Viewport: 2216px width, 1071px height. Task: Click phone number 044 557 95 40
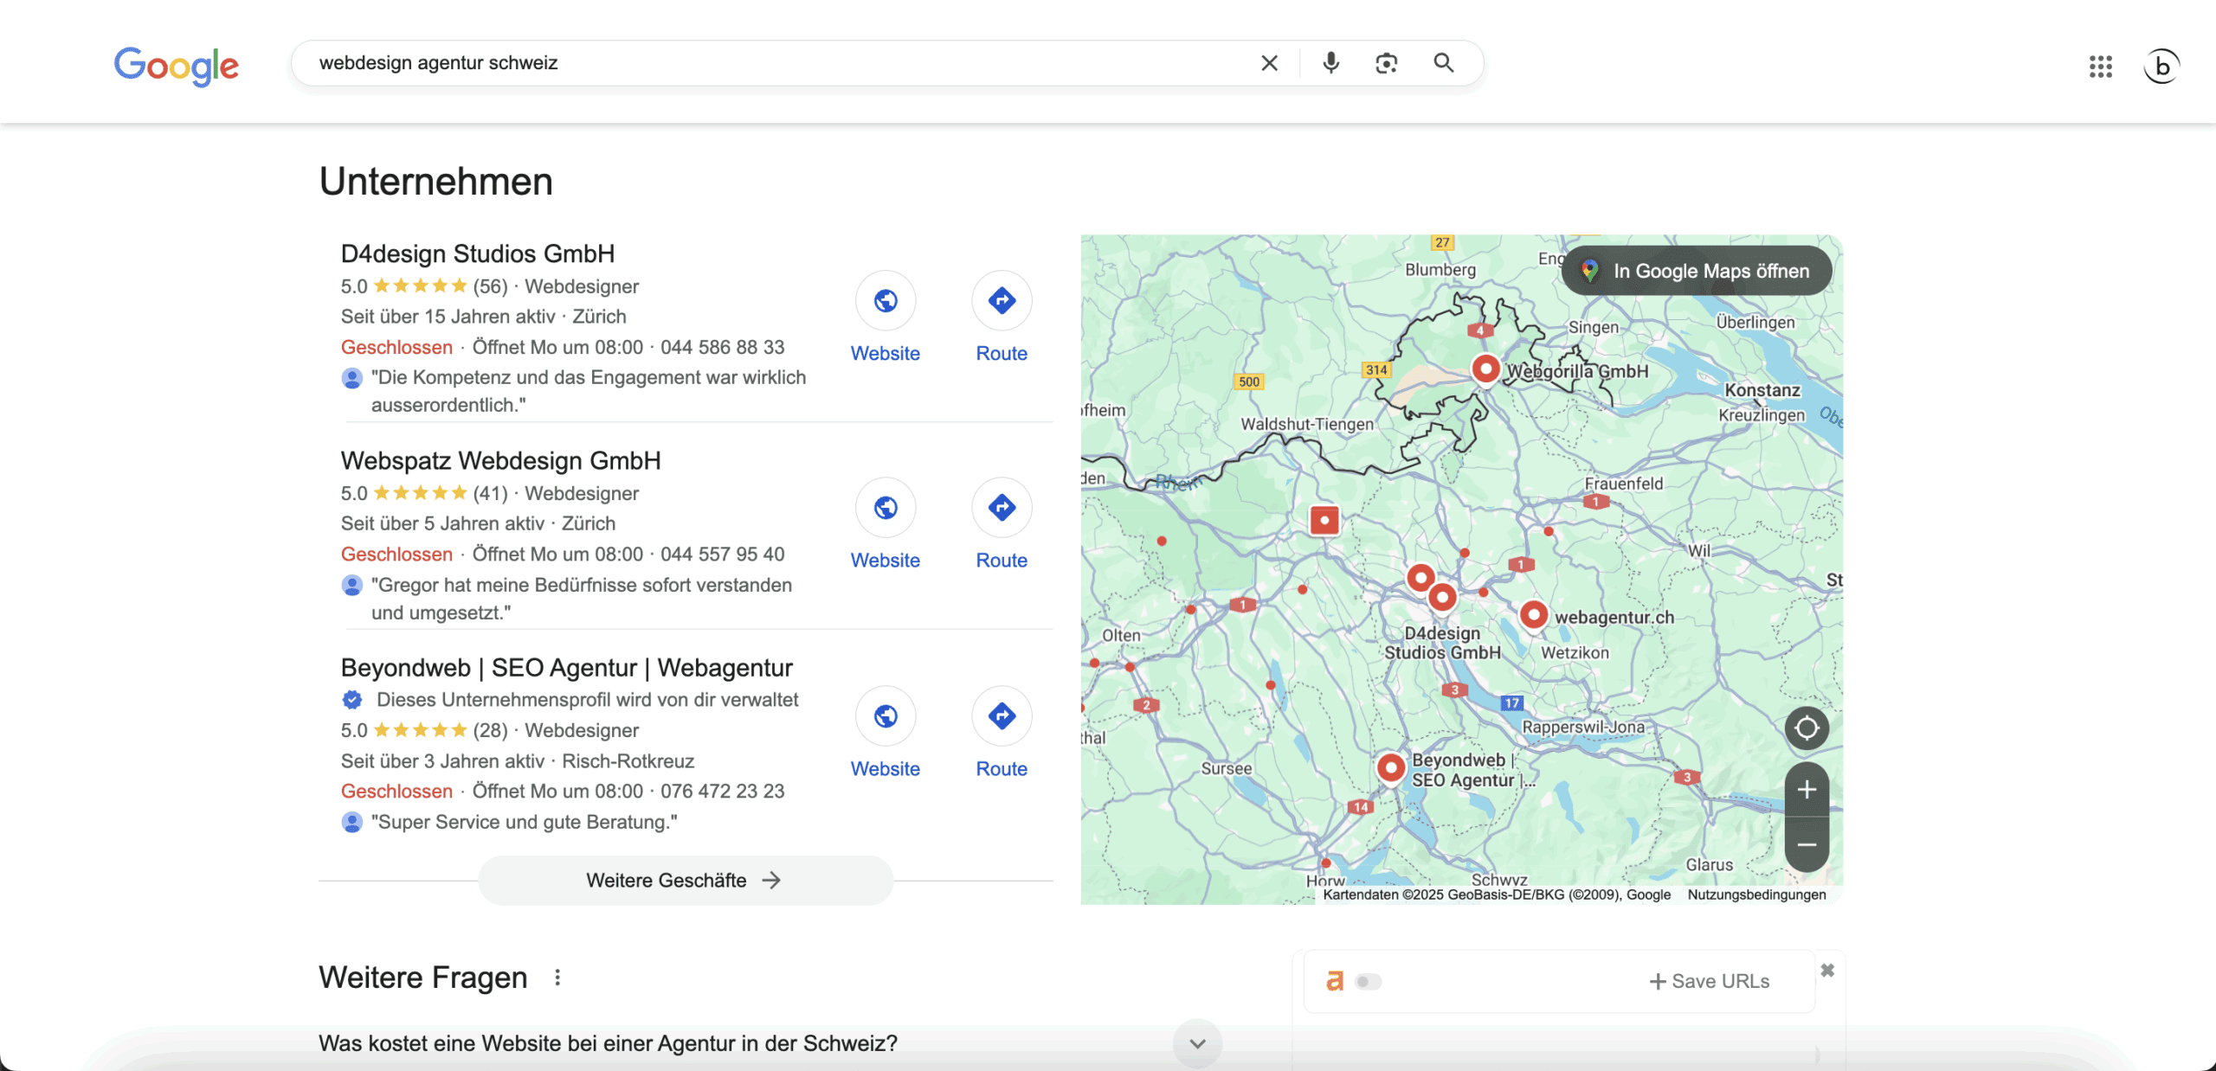722,554
